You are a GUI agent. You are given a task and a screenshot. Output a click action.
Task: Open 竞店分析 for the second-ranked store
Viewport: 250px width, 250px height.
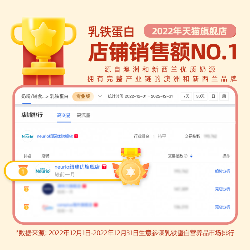(x=222, y=189)
